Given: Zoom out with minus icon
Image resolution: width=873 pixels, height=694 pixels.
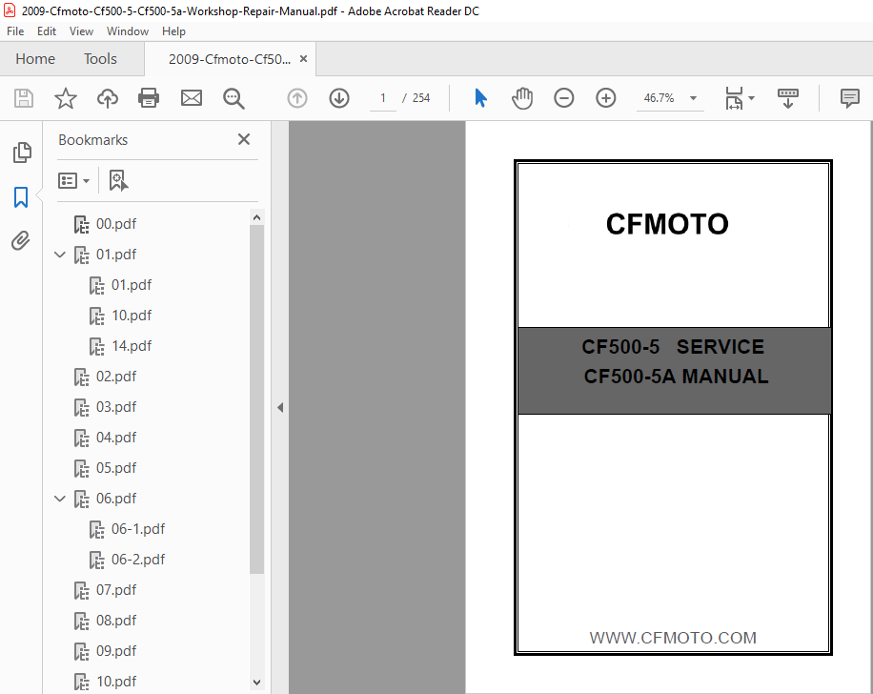Looking at the screenshot, I should (x=563, y=98).
